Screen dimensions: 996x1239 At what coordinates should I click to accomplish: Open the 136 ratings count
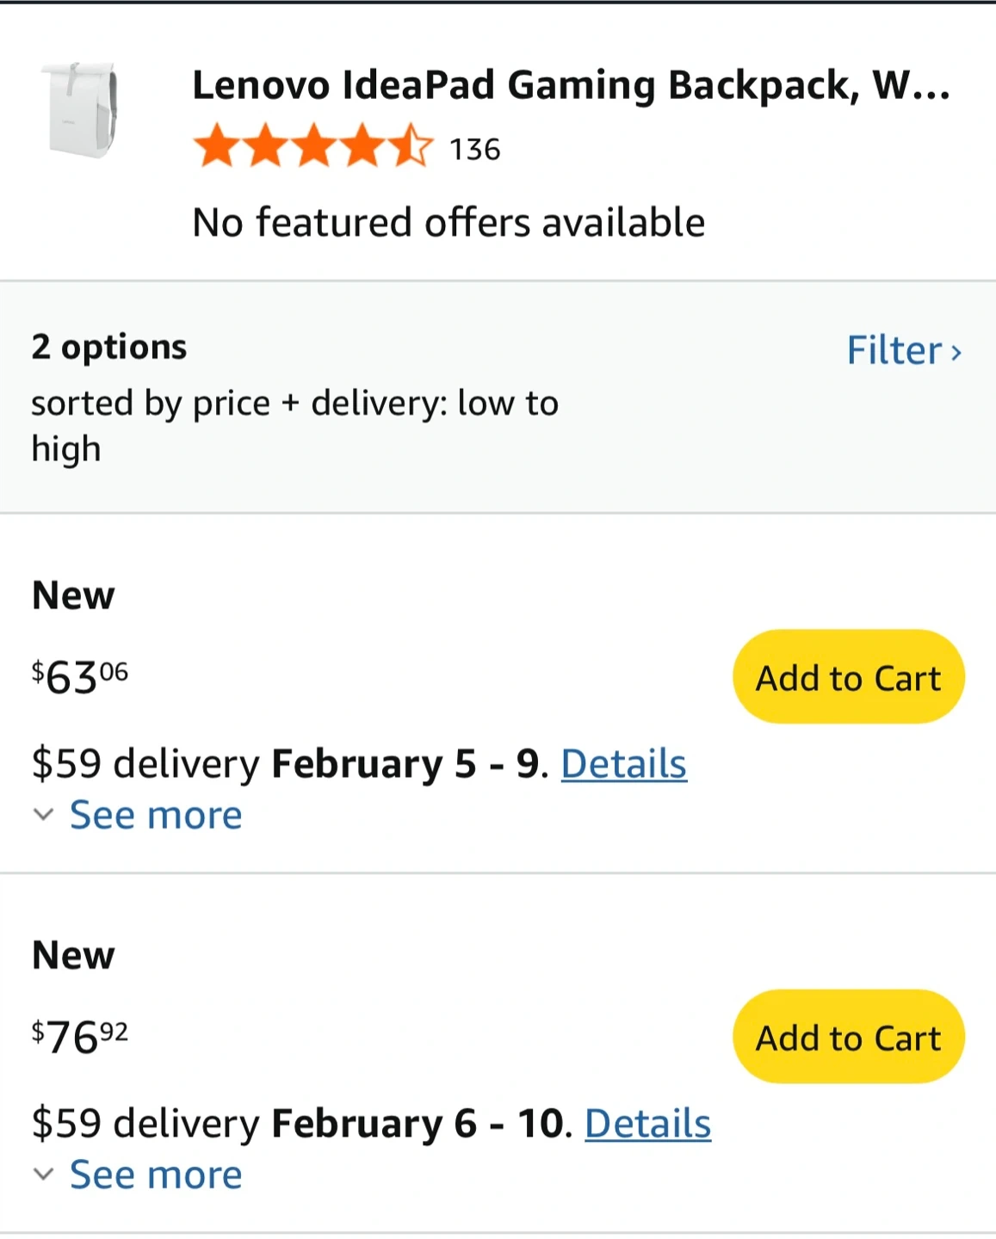(x=474, y=150)
